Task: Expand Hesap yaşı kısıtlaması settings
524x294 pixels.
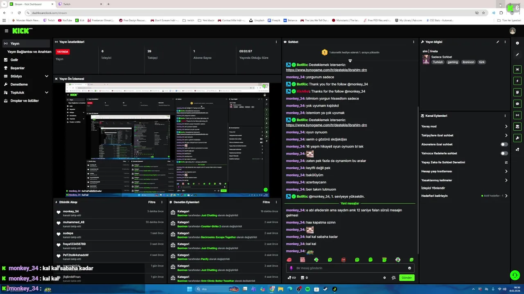Action: pyautogui.click(x=506, y=171)
